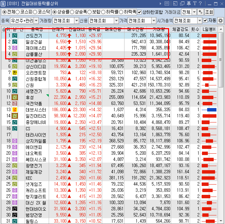Select the 세명전기 stock name

pos(34,91)
